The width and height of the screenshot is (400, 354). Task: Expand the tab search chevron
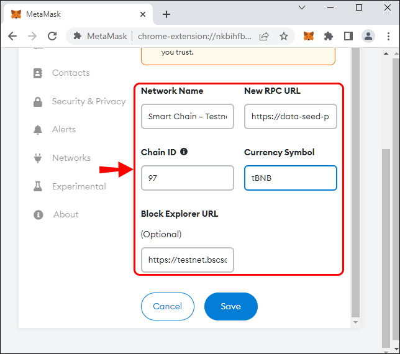pos(302,7)
